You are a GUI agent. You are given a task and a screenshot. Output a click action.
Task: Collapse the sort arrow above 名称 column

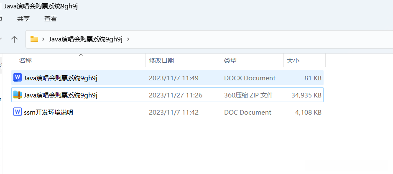(x=81, y=55)
